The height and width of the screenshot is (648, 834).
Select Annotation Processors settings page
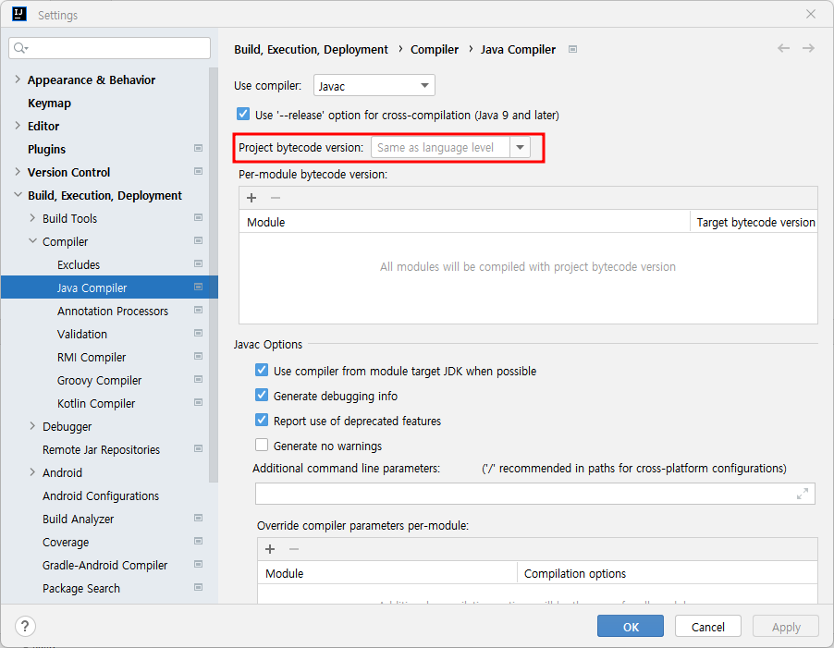113,311
